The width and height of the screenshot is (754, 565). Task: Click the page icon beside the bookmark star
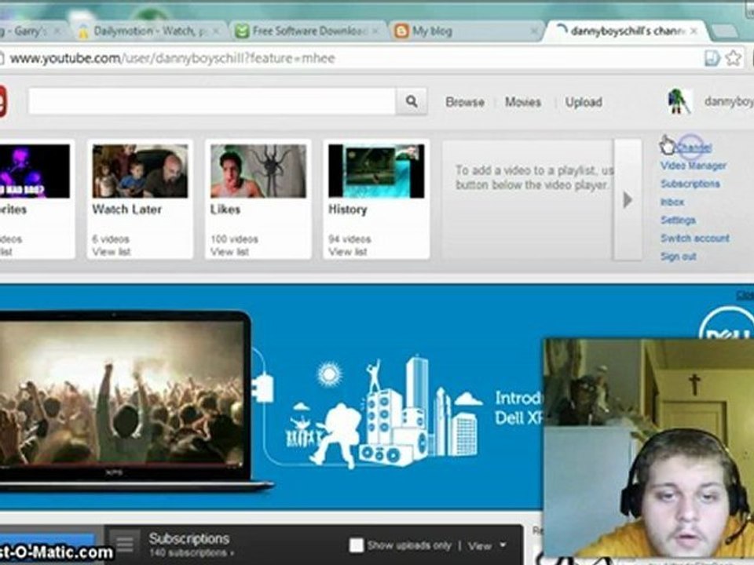(712, 58)
